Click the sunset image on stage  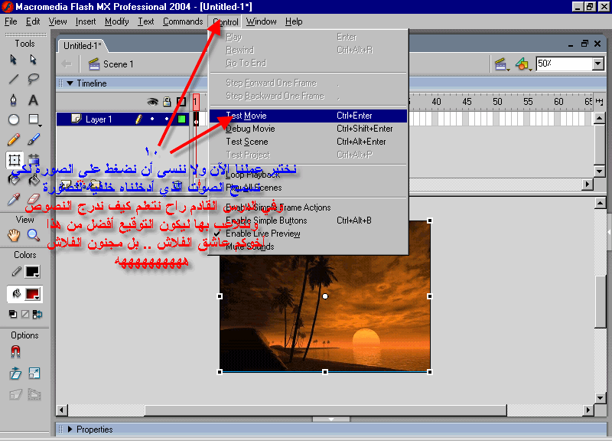(x=324, y=296)
